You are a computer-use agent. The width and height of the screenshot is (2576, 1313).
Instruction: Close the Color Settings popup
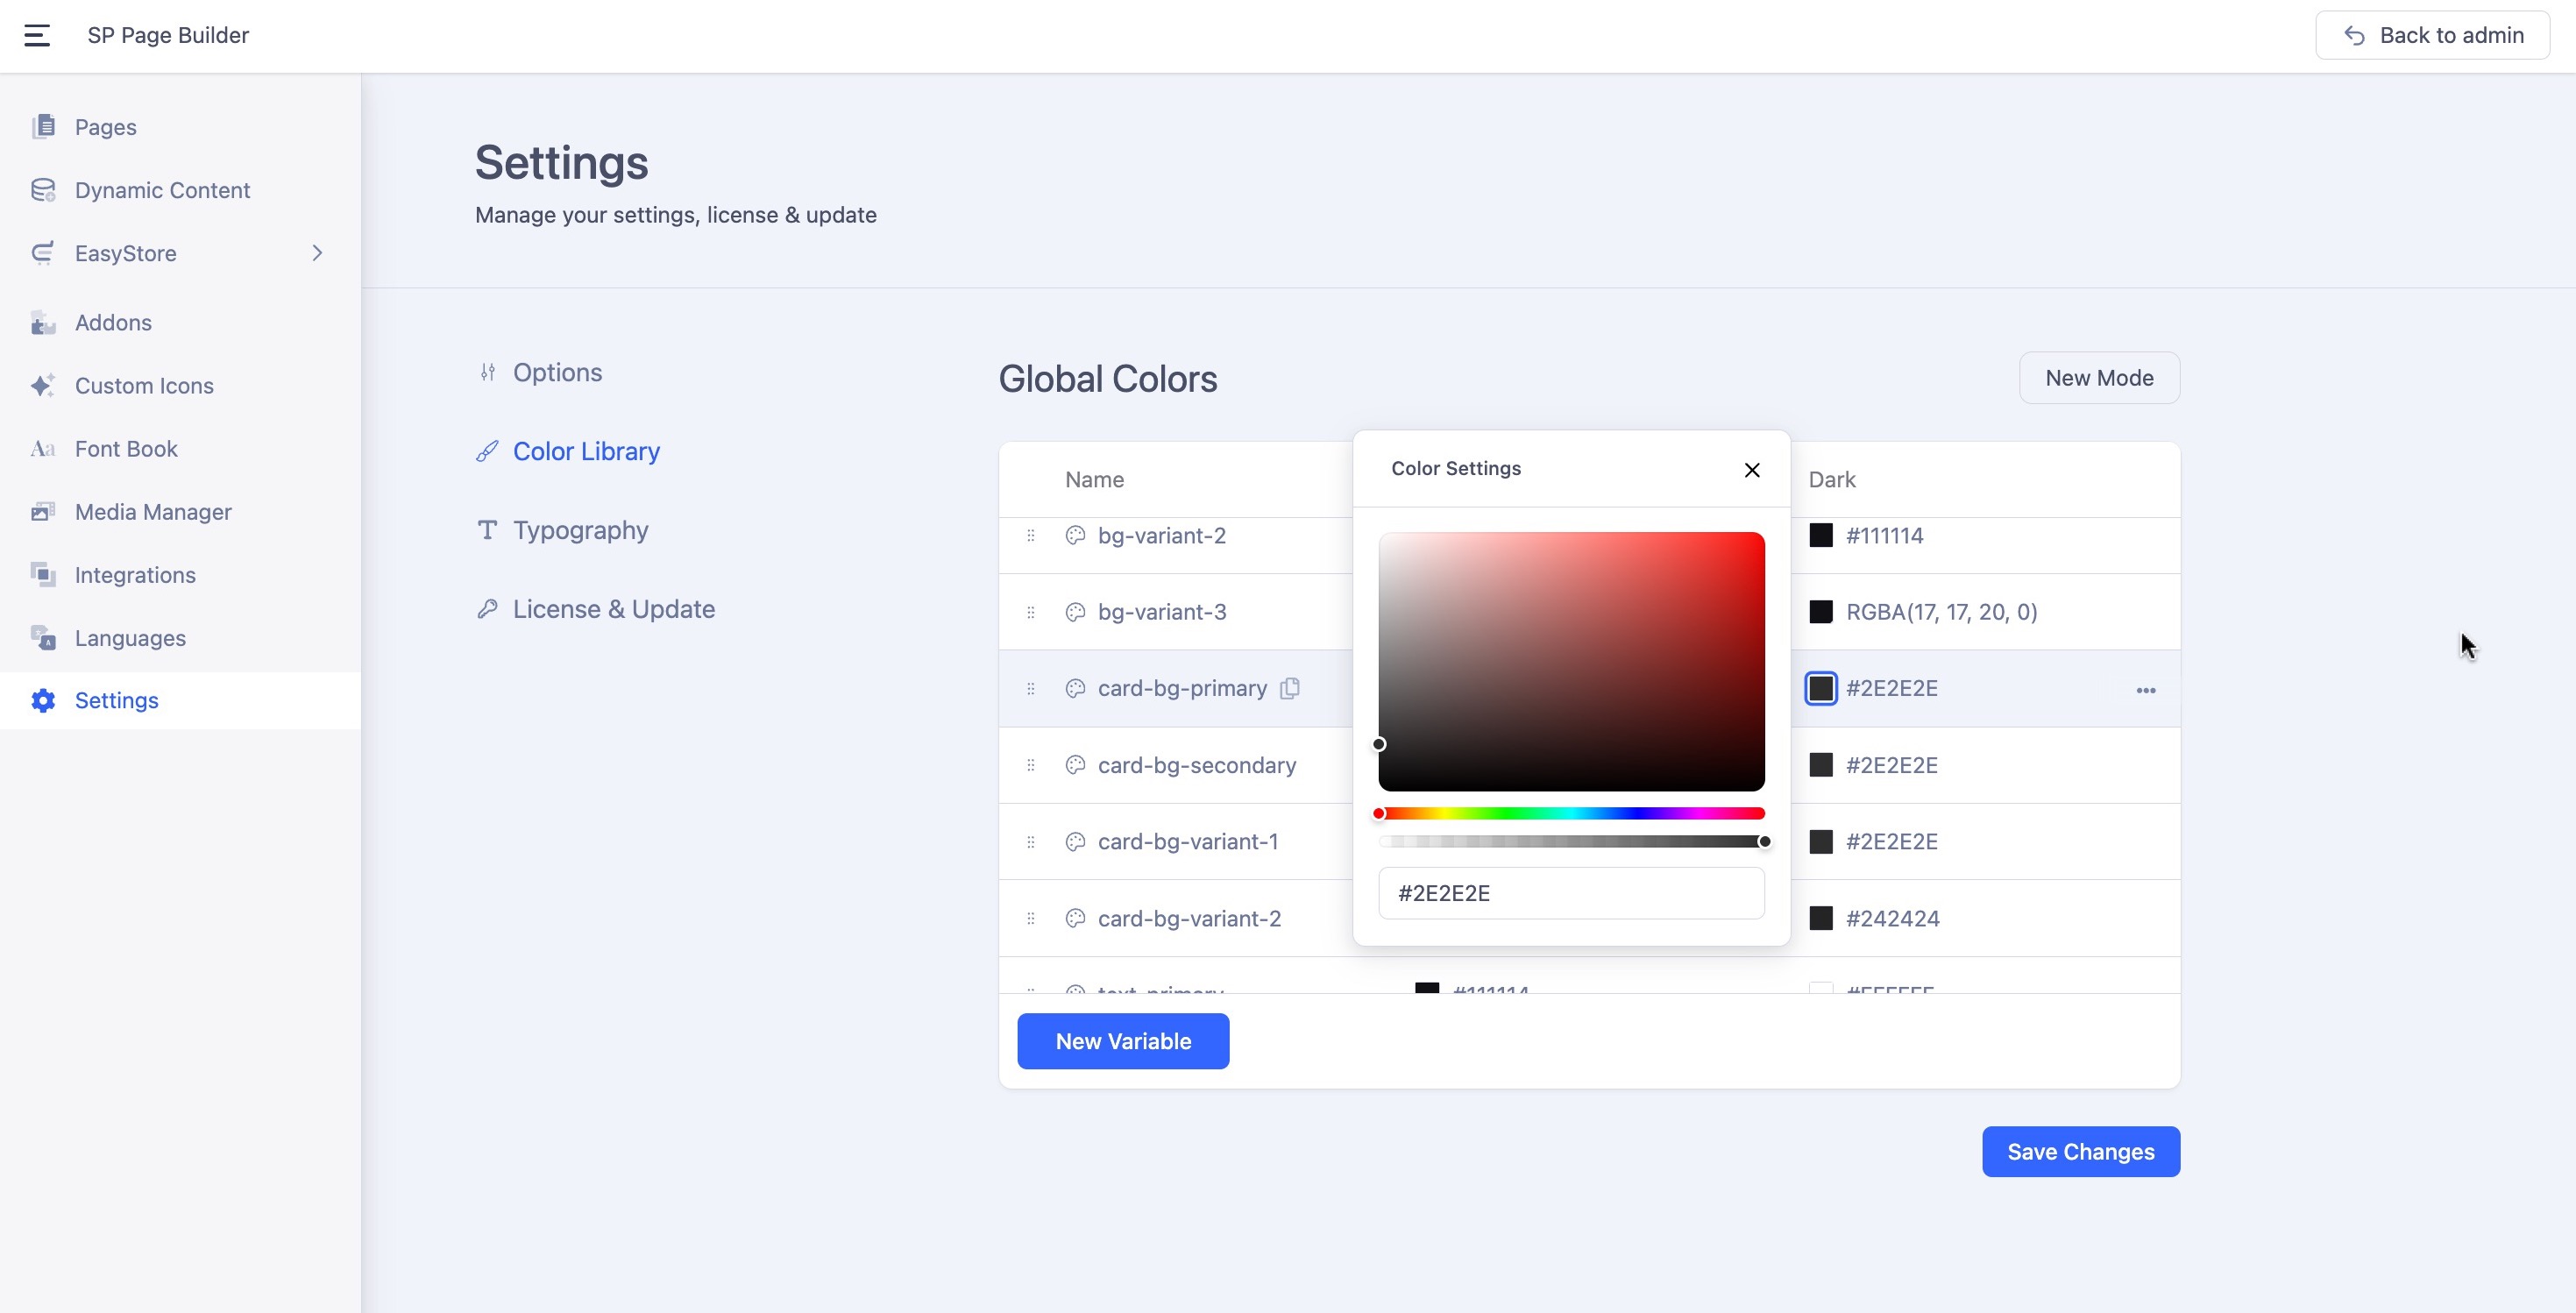1751,470
